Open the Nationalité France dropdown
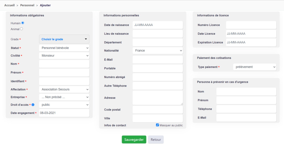Image resolution: width=284 pixels, height=146 pixels. 158,51
